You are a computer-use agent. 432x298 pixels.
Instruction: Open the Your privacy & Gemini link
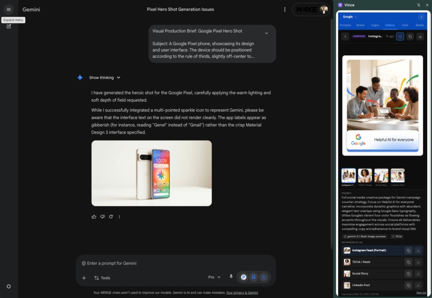[242, 293]
